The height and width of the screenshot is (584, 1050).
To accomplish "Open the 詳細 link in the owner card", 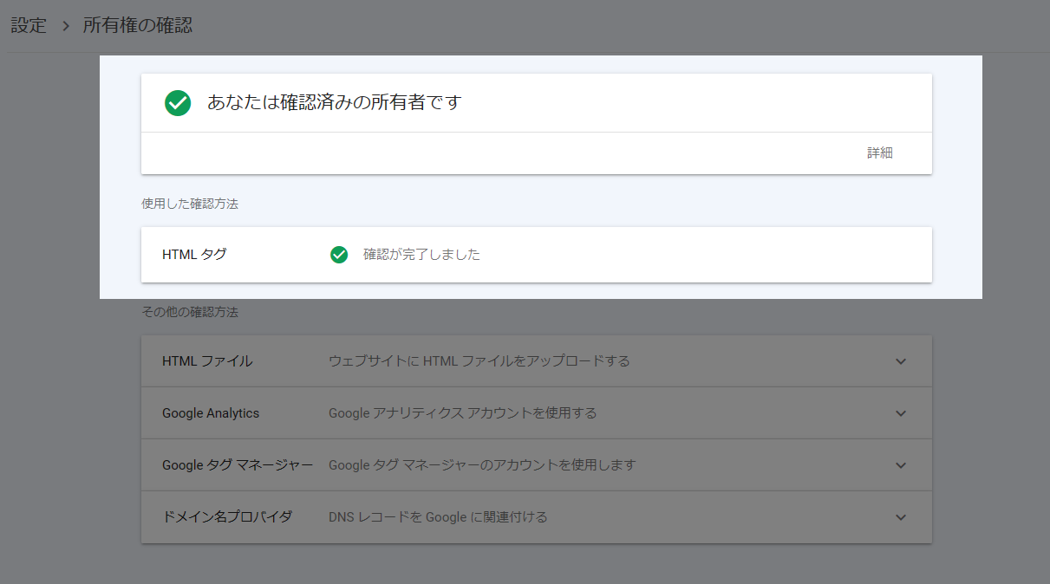I will (879, 153).
